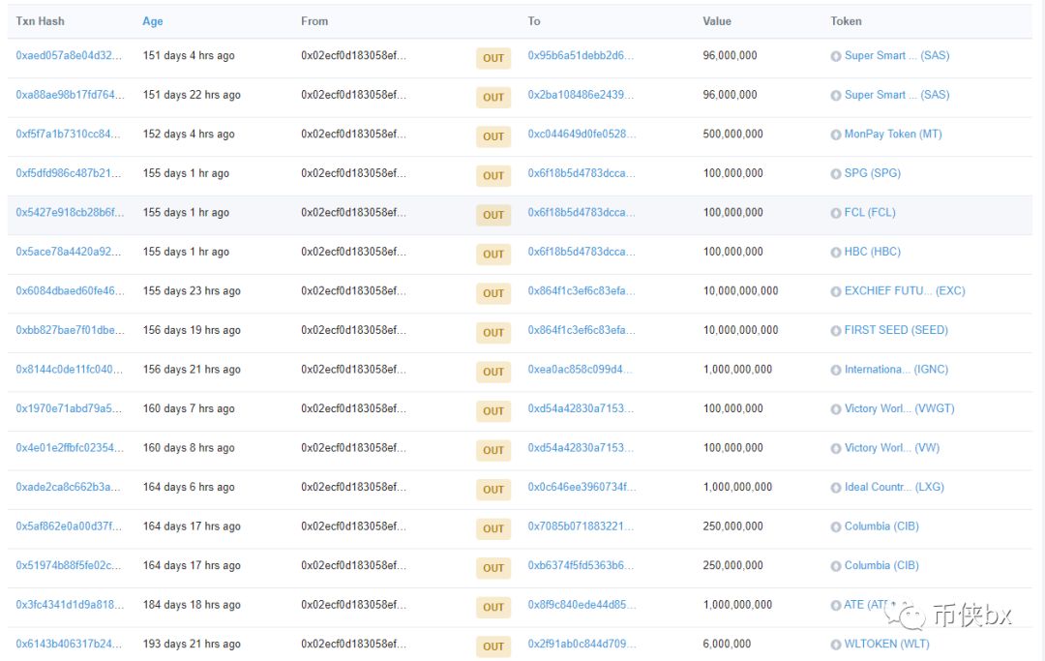Open transaction hash 0x6084dbaed60fe46...

pos(70,292)
